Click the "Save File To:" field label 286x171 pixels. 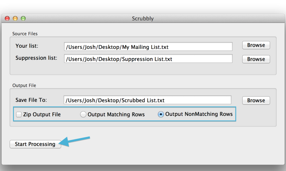(31, 100)
